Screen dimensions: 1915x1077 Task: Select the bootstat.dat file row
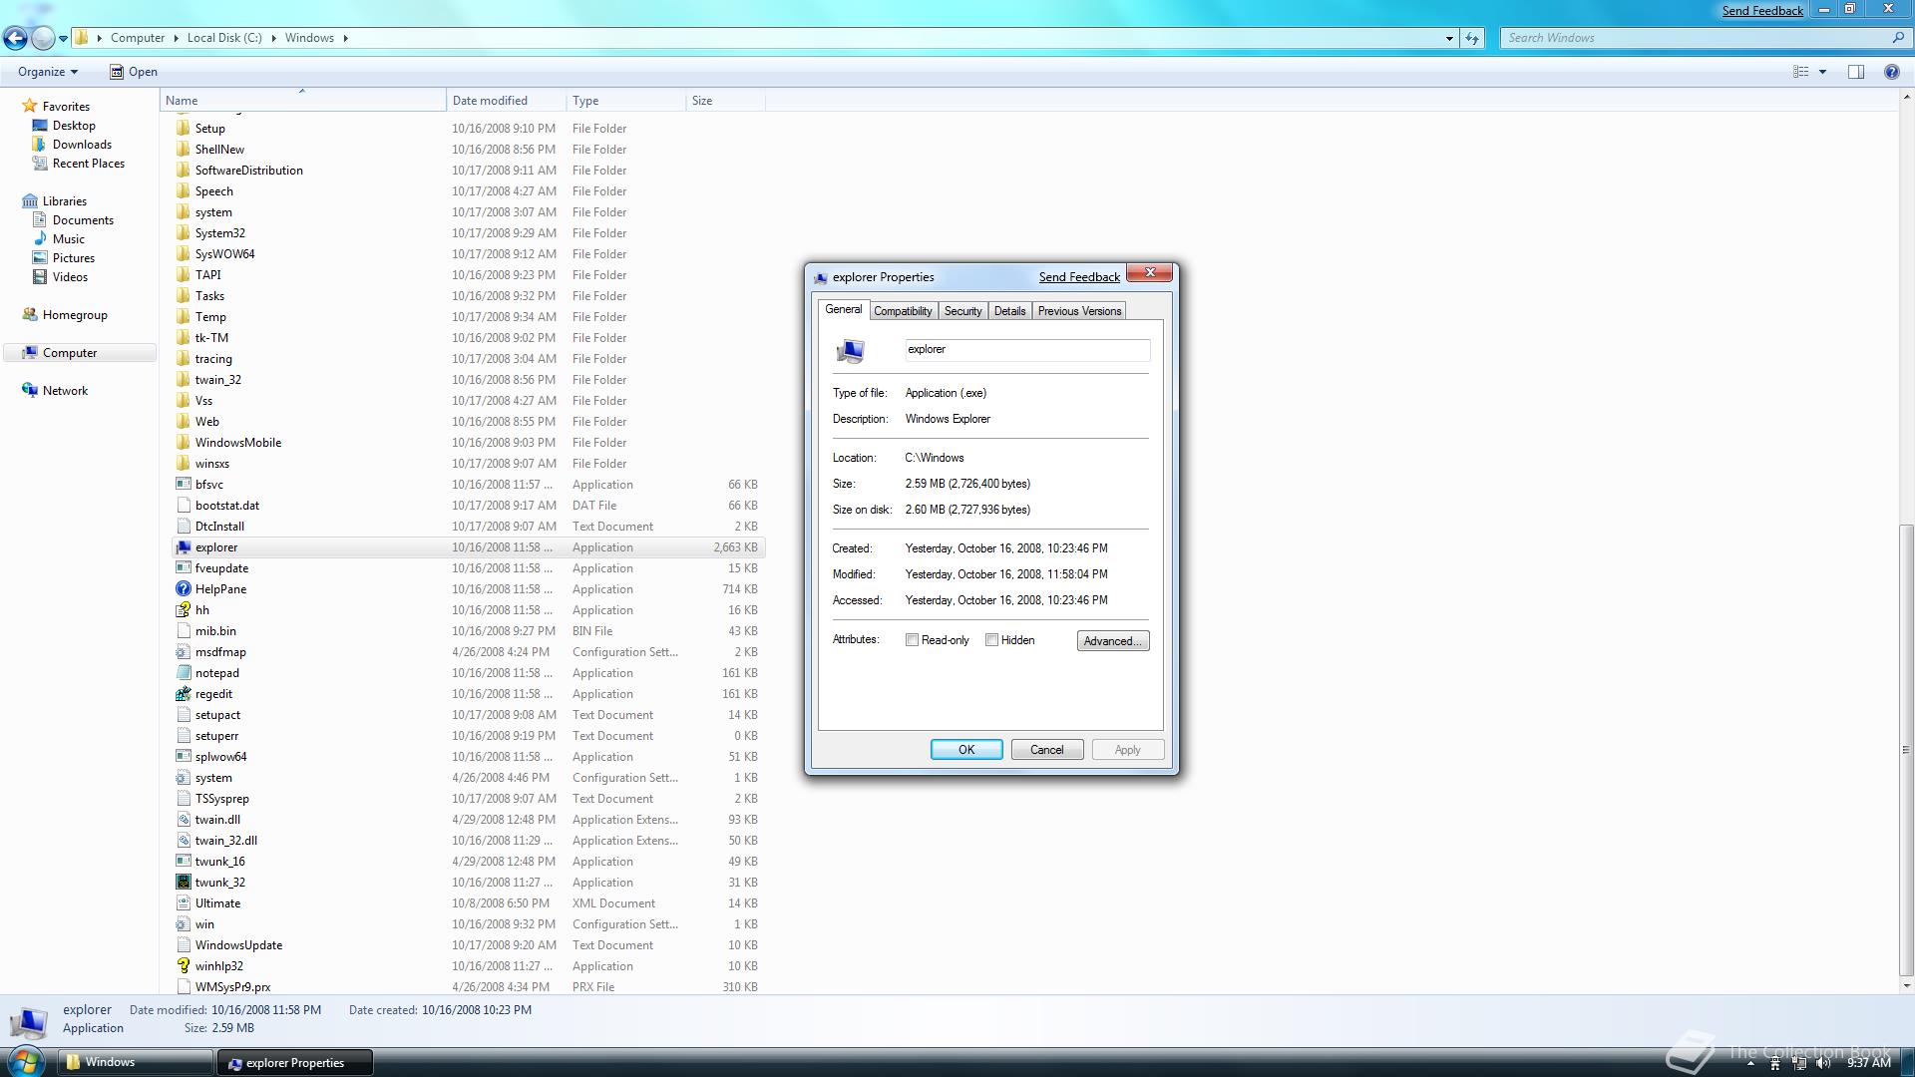coord(468,506)
